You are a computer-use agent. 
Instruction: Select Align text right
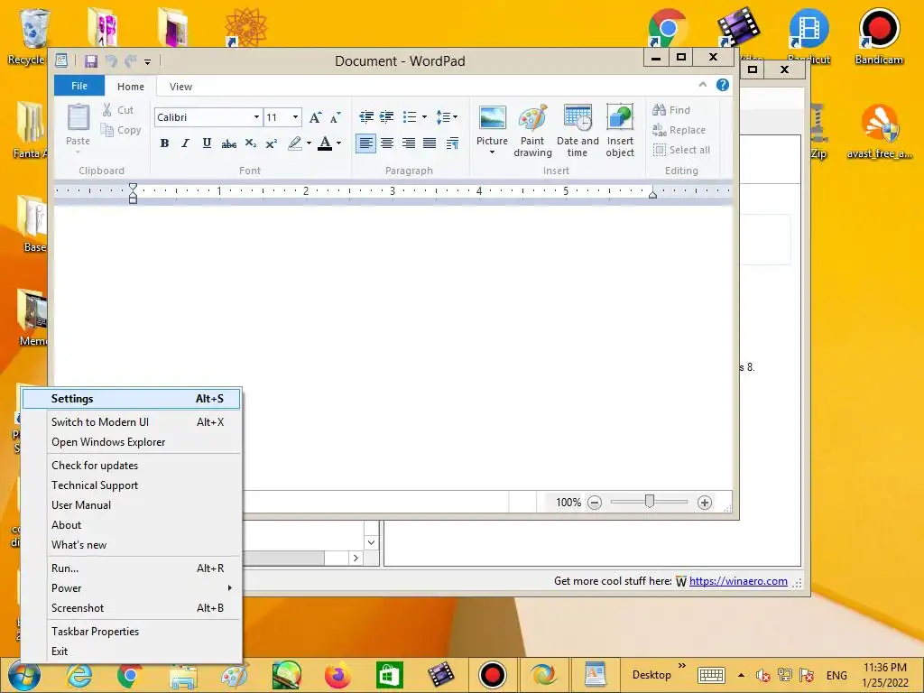point(409,143)
